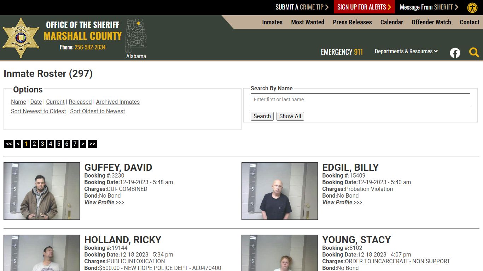Viewport: 483px width, 271px height.
Task: Expand Departments & Resources menu
Action: [406, 51]
